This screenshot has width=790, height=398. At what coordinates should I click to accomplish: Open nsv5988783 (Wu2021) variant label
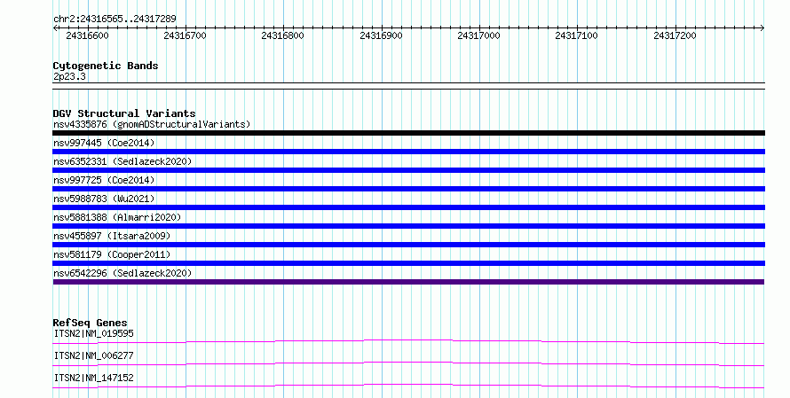(x=104, y=199)
